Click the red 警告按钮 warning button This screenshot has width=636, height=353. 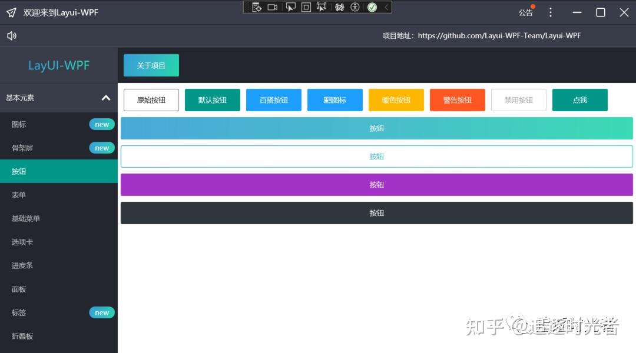click(457, 100)
